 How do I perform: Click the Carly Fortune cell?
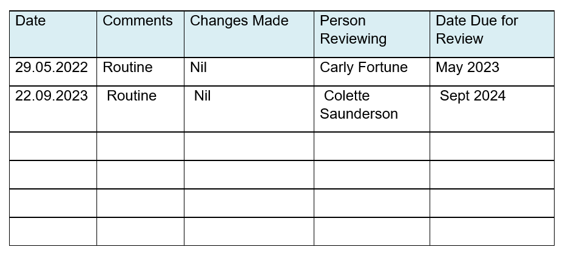click(371, 71)
